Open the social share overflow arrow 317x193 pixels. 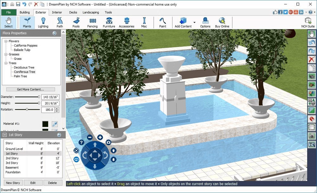(x=306, y=12)
